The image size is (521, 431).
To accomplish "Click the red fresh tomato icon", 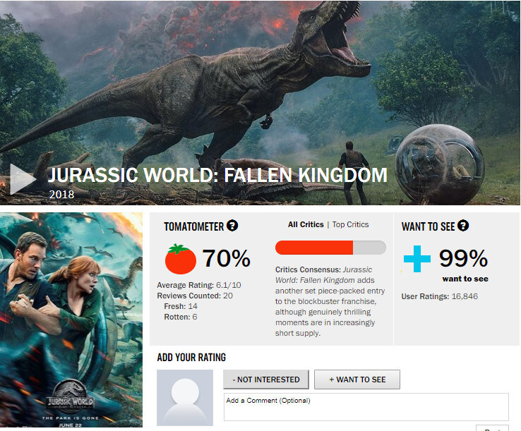I will coord(181,259).
